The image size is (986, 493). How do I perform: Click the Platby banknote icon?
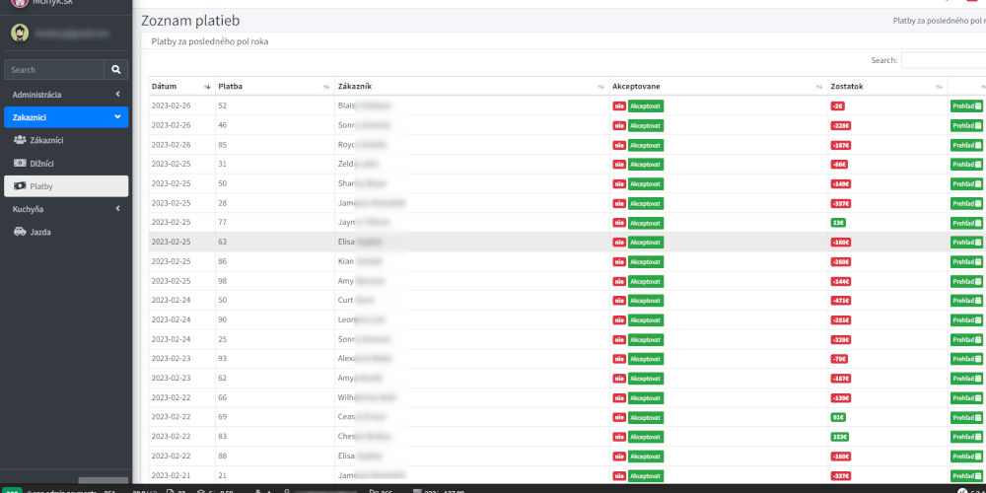[21, 185]
